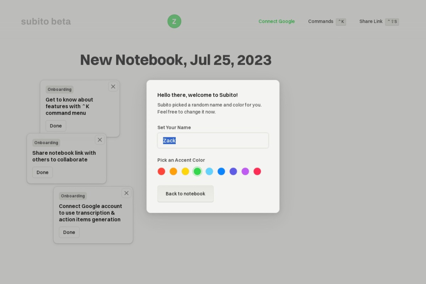Viewport: 426px width, 284px height.
Task: Select the purple accent color
Action: coord(245,171)
